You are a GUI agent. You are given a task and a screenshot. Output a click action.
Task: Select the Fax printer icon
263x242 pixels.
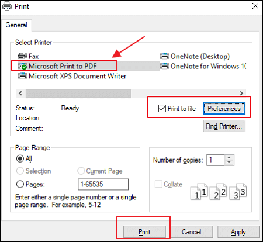pos(23,56)
